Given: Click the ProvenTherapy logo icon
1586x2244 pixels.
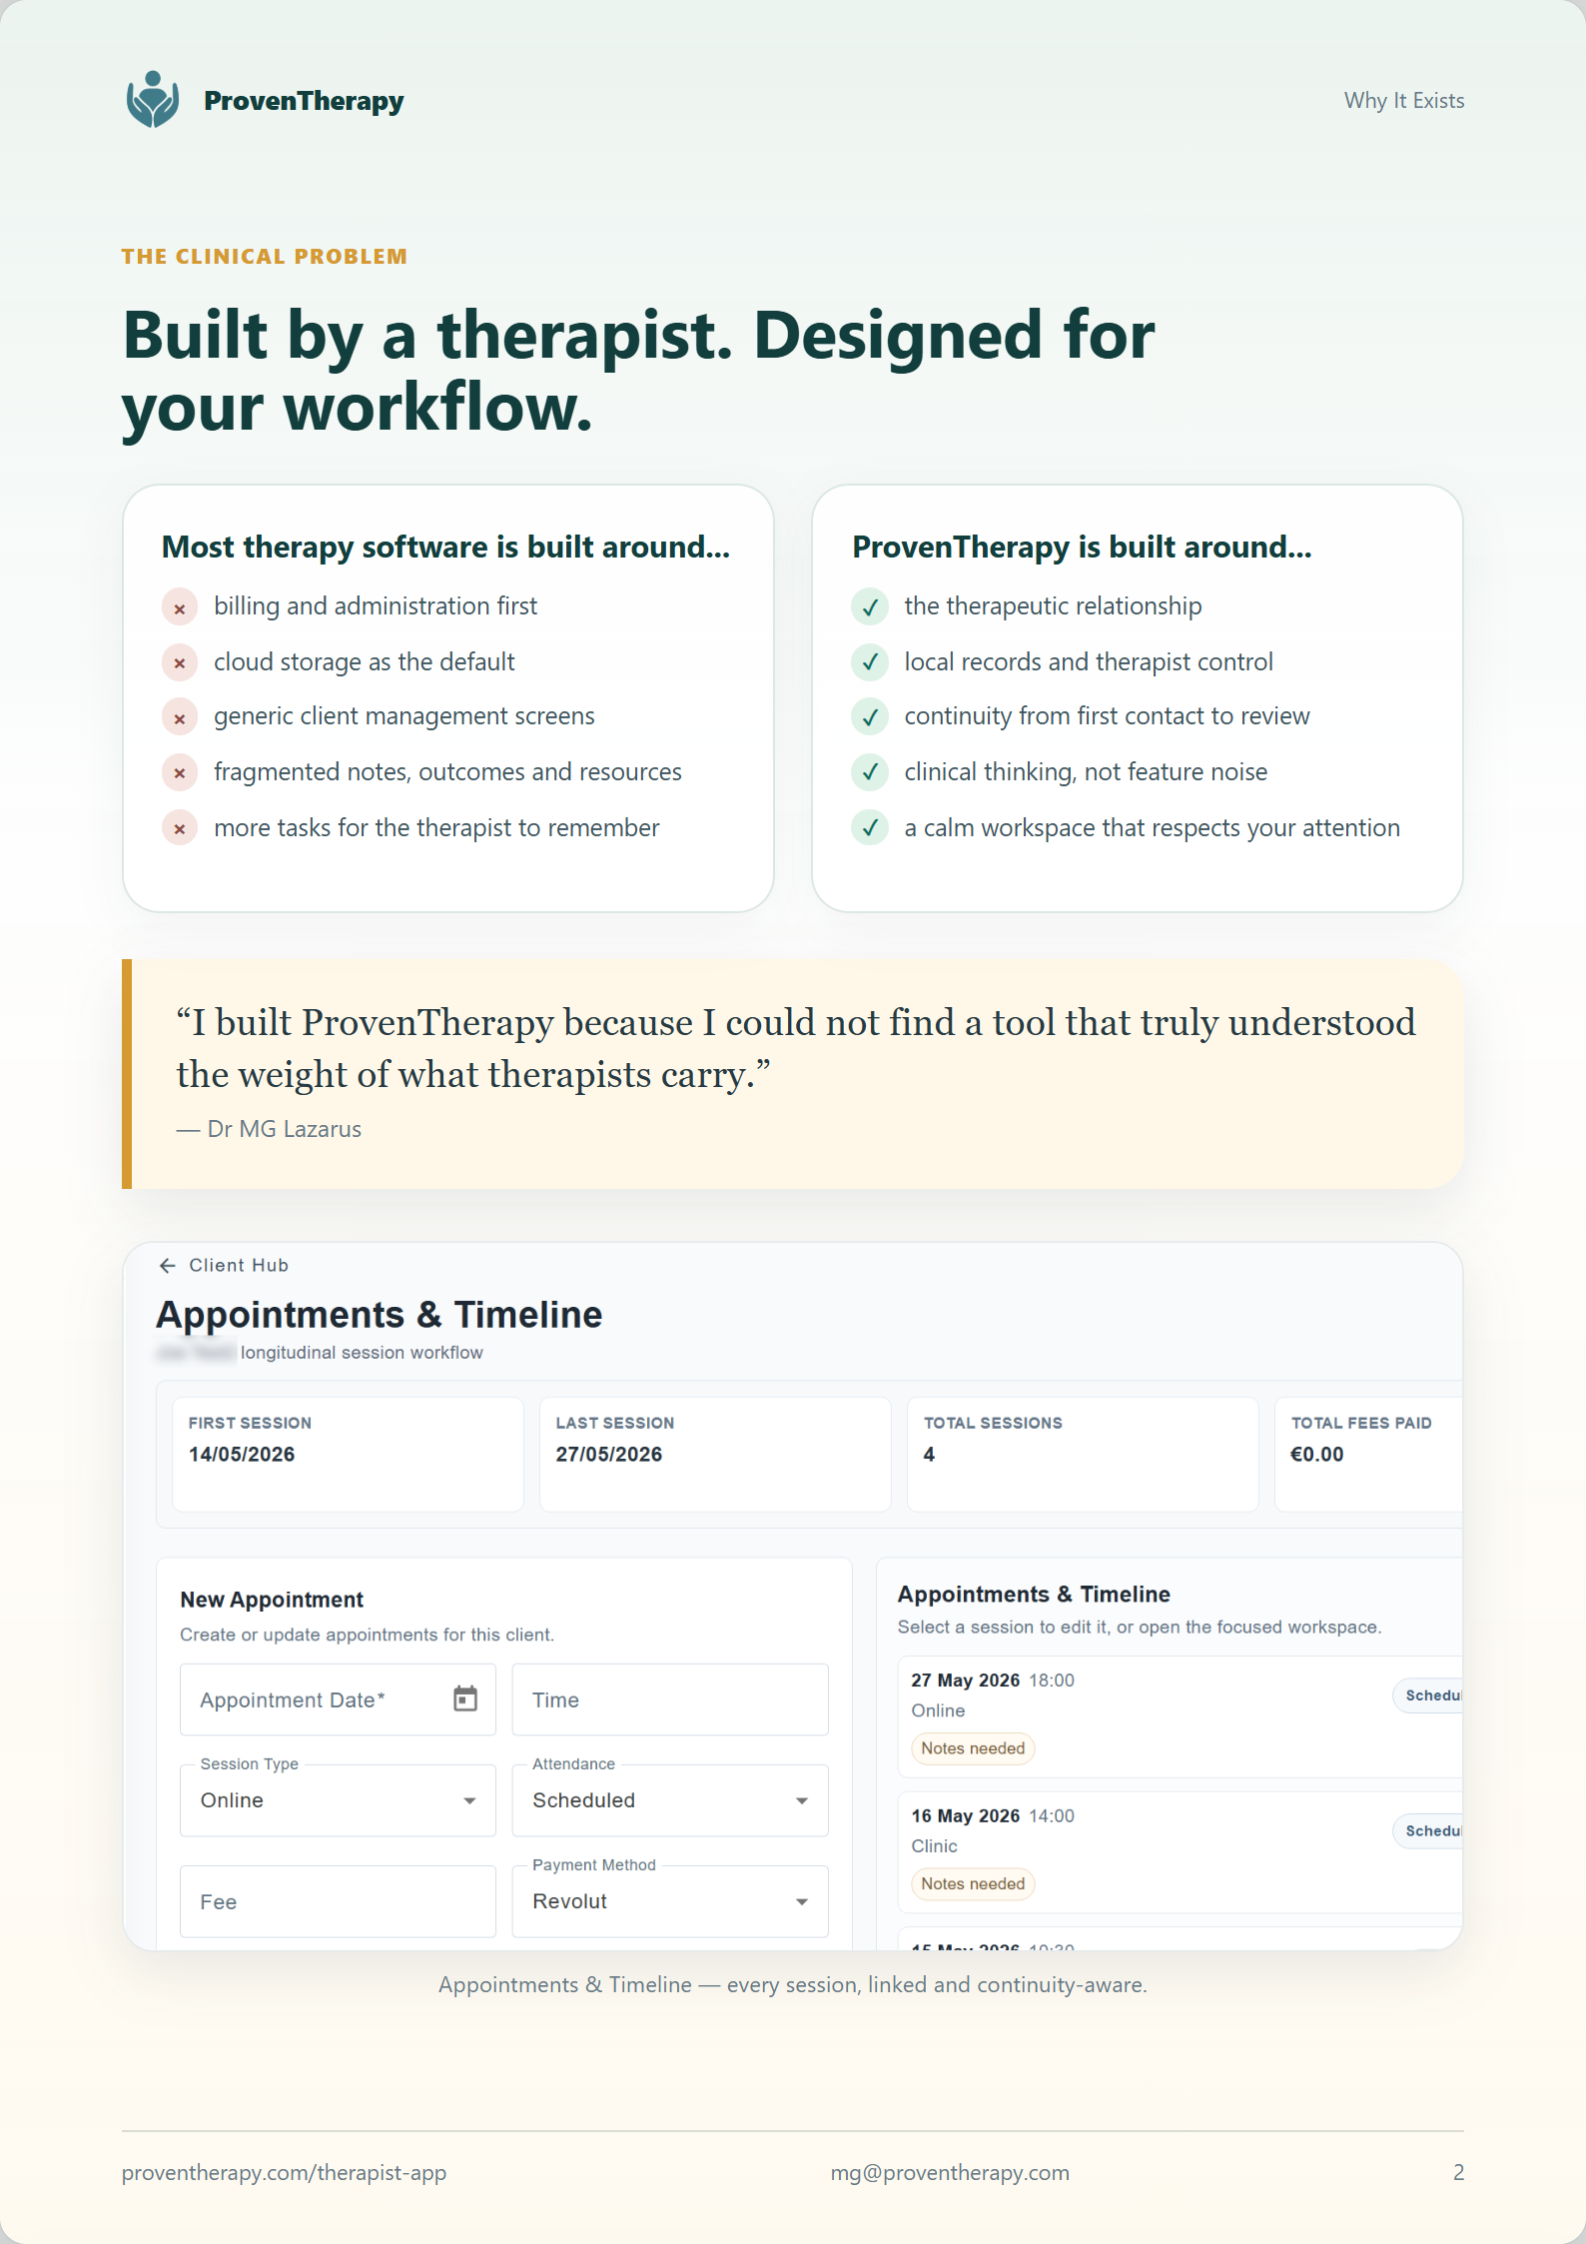Looking at the screenshot, I should tap(153, 100).
